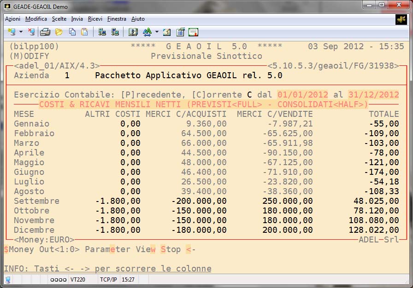This screenshot has width=413, height=288.
Task: Click the red certificate icon in toolbar
Action: coord(193,32)
